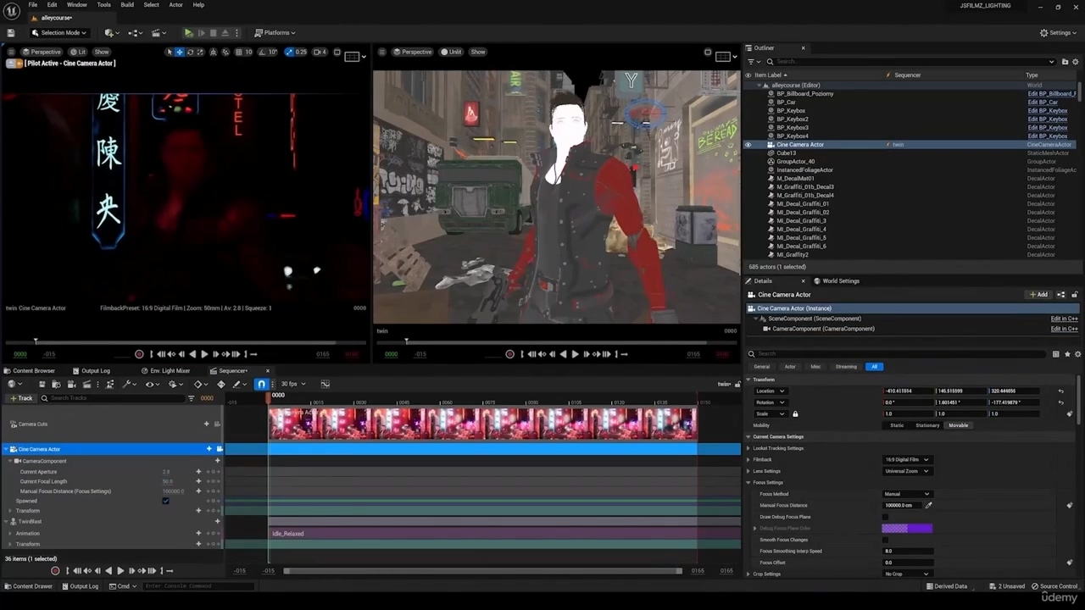1085x610 pixels.
Task: Click the Sequencer render movie clapperboard icon
Action: point(86,384)
